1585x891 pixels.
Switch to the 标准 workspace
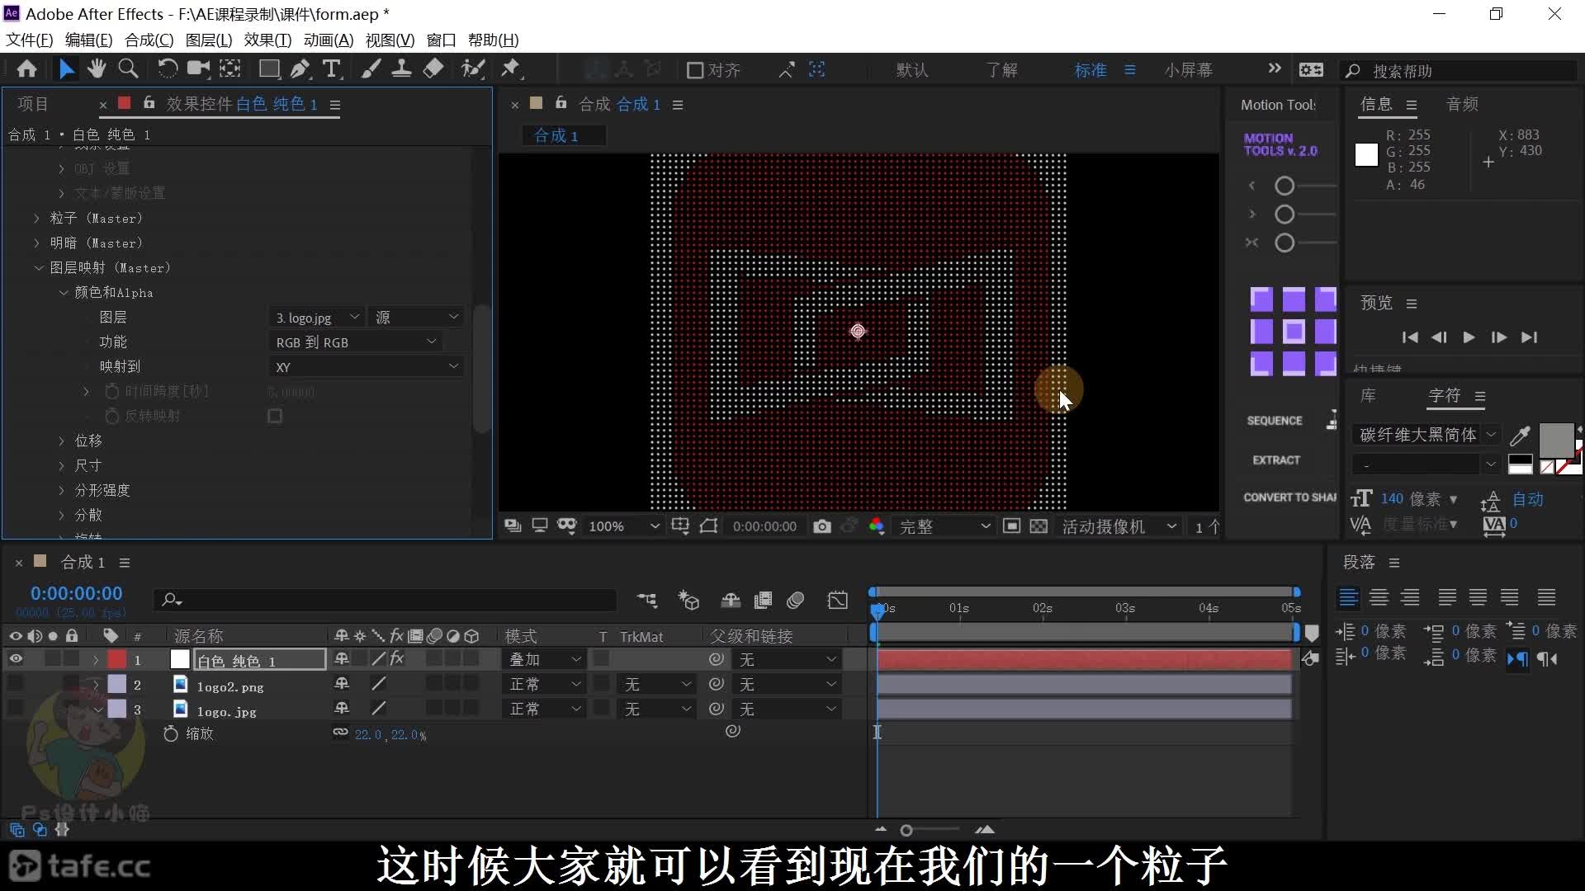tap(1091, 70)
